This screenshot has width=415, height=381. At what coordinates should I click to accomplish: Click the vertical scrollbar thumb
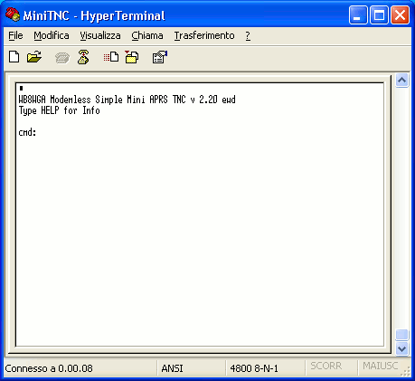[402, 335]
